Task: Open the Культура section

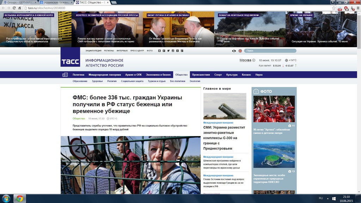Action: click(232, 75)
